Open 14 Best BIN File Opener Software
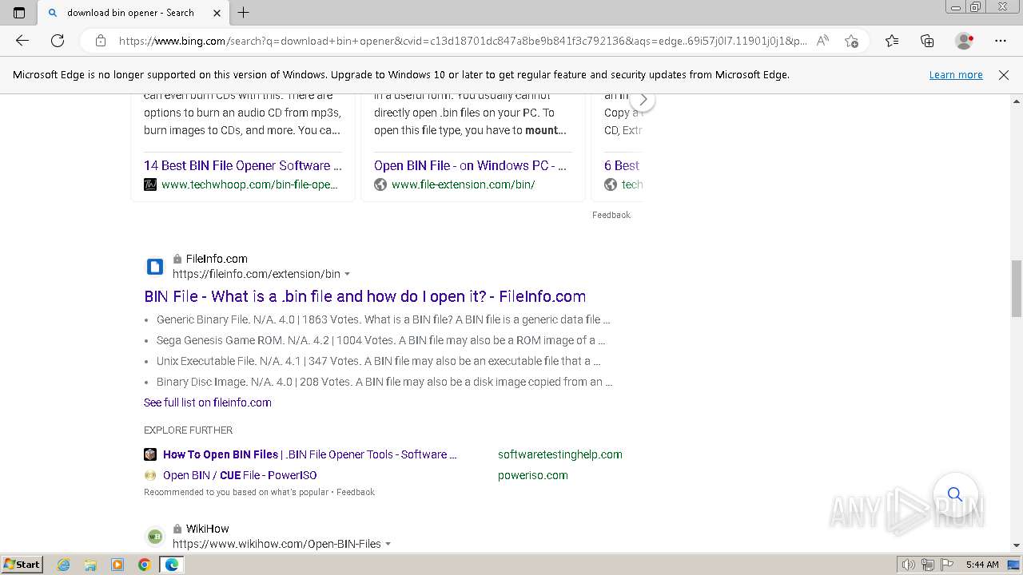1023x575 pixels. click(243, 165)
